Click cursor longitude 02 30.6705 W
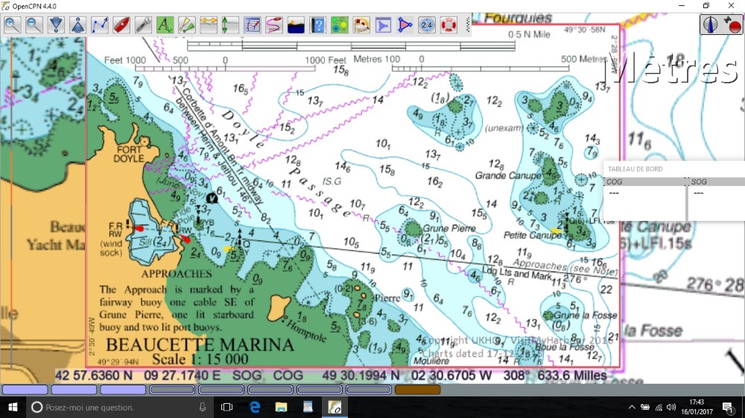The image size is (745, 418). click(451, 376)
